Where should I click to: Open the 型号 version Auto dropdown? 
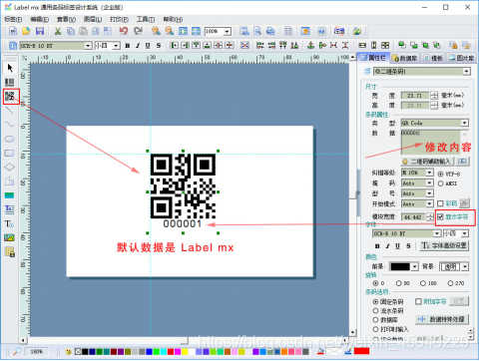coord(429,193)
